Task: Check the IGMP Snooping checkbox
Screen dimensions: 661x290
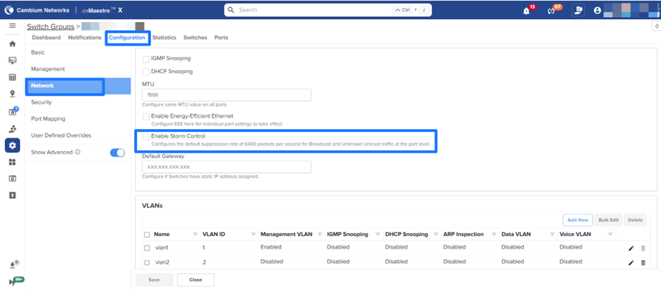Action: [146, 58]
